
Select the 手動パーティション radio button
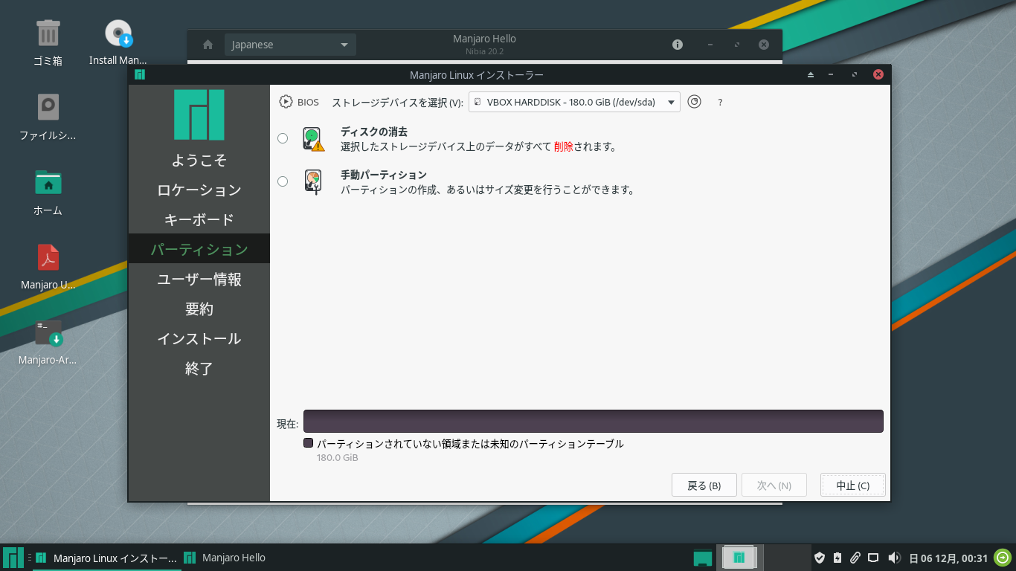(x=283, y=181)
